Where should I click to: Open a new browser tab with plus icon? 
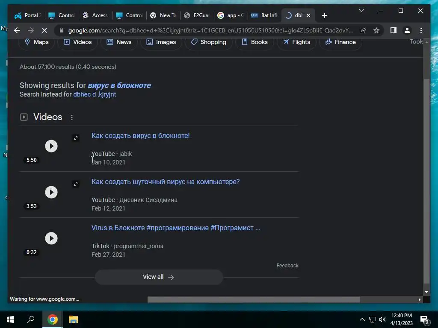pyautogui.click(x=324, y=15)
